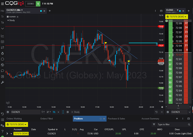
Task: Toggle the Positions tab link circle
Action: [101, 119]
